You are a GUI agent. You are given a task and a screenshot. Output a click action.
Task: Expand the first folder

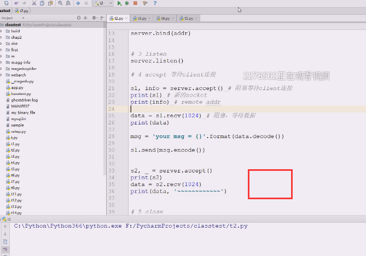point(1,50)
